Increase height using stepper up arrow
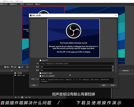Screen dimensions: 134x107 (113, 70)
